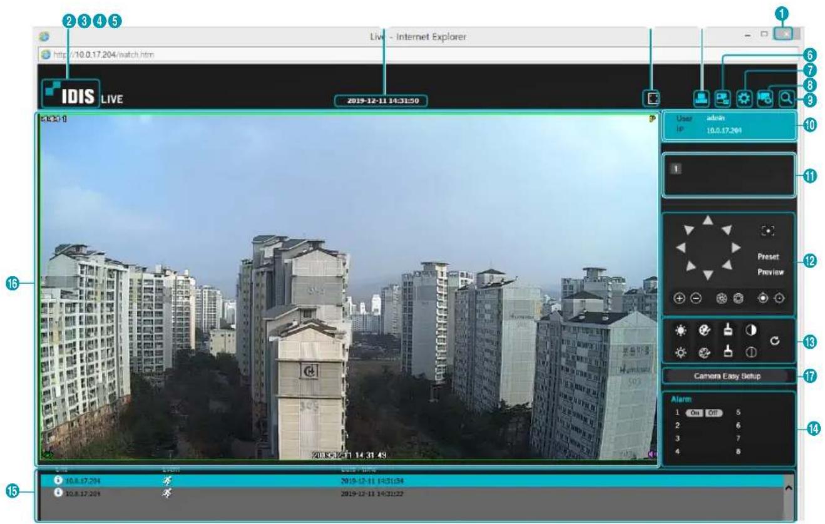The image size is (825, 524).
Task: Click the admin user information panel
Action: pos(729,125)
